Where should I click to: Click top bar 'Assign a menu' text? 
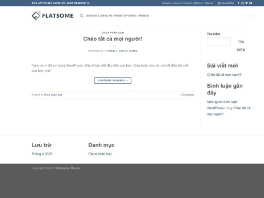(x=187, y=3)
